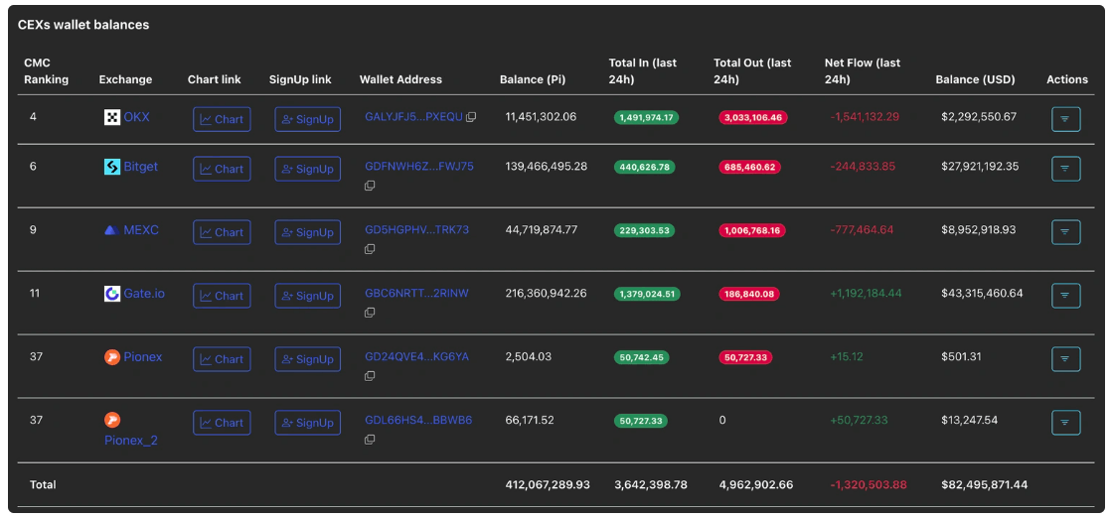
Task: Click the SignUp button for Gate.io
Action: (307, 296)
